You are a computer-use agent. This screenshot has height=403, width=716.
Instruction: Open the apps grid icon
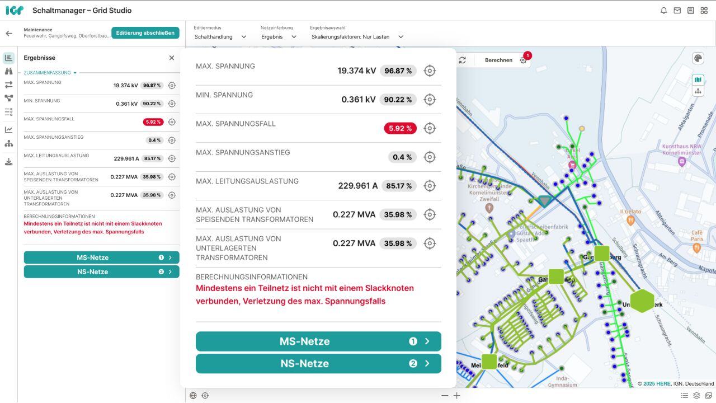click(x=704, y=11)
